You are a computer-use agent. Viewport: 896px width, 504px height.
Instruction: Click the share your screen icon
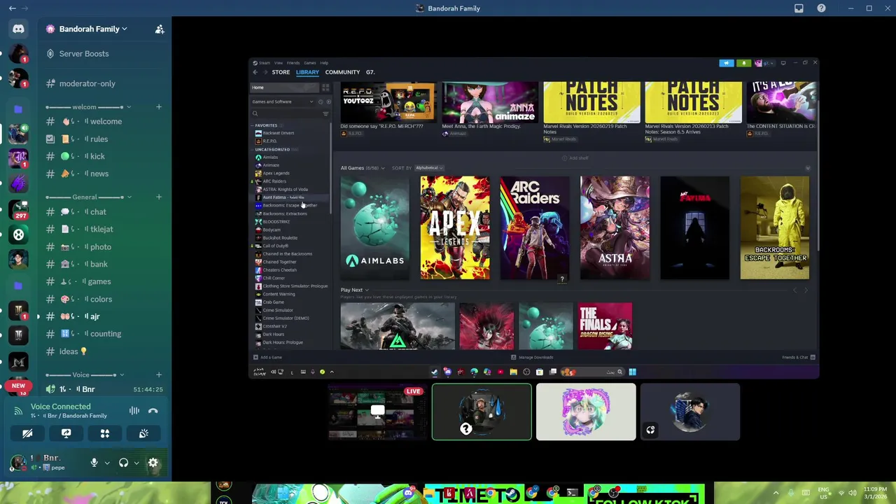(66, 433)
